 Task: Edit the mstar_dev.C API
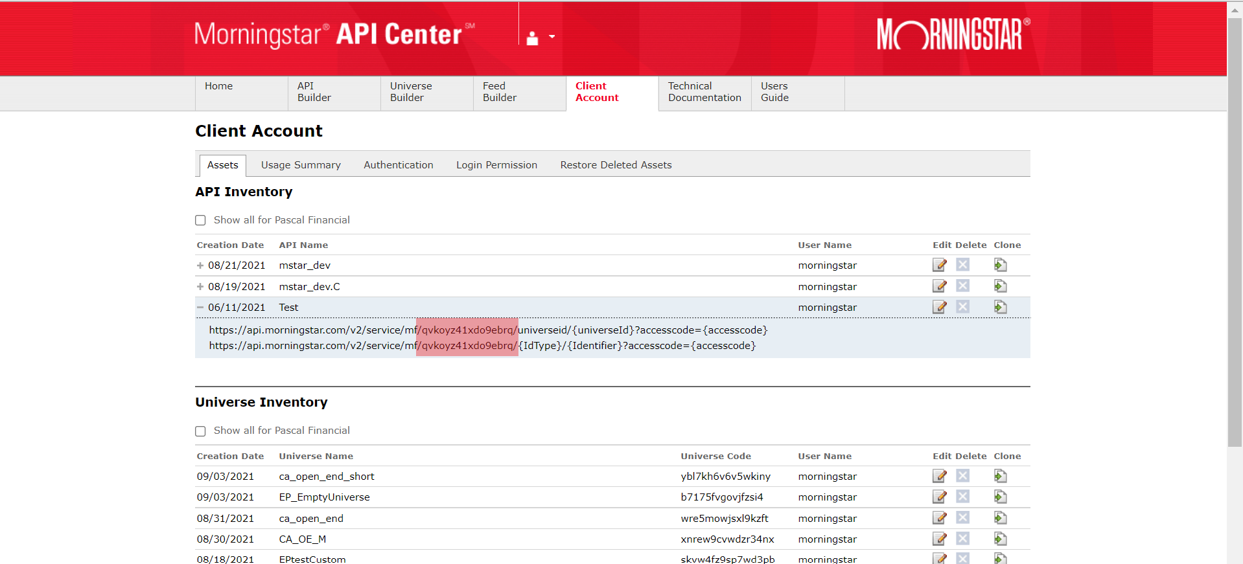(x=940, y=286)
